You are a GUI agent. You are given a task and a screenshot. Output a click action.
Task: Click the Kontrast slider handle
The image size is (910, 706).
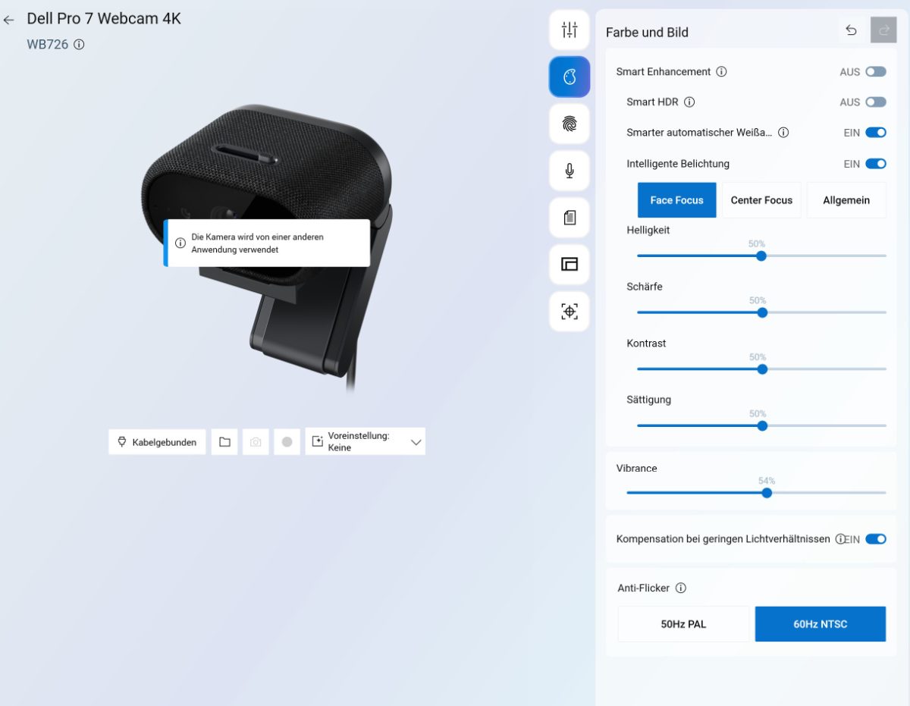762,369
